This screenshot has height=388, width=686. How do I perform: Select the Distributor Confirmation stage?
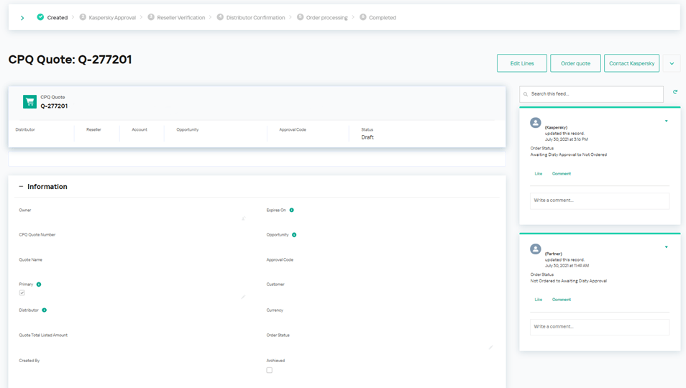(x=251, y=17)
